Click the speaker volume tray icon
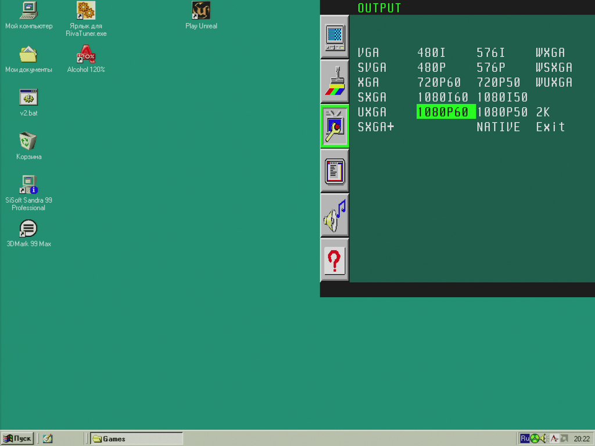The width and height of the screenshot is (595, 446). point(543,439)
